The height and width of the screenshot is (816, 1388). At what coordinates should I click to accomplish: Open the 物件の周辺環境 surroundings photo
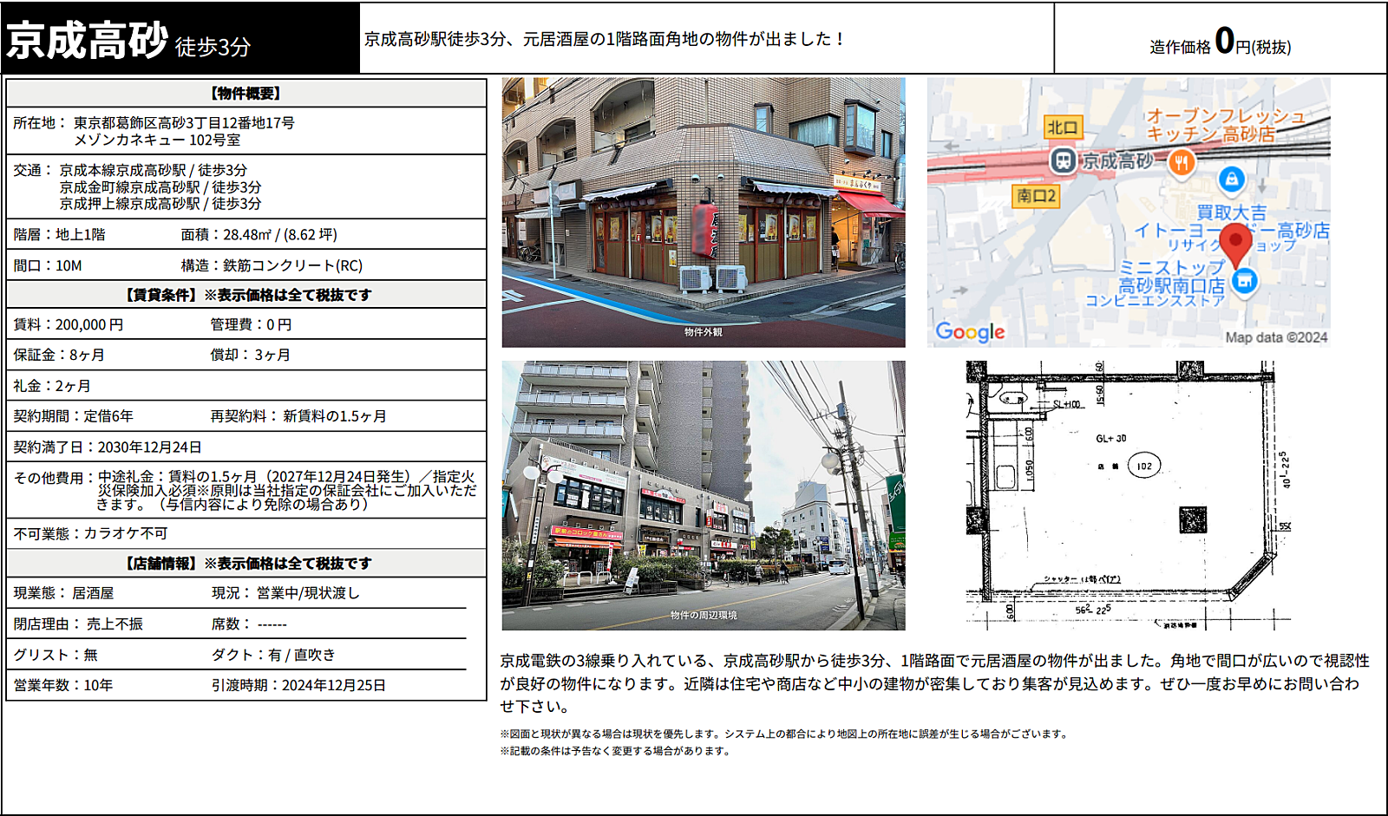tap(704, 495)
